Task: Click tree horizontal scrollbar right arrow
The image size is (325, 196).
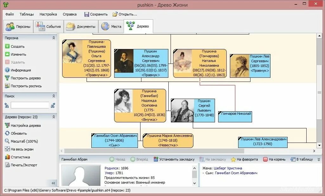Action: (314, 151)
